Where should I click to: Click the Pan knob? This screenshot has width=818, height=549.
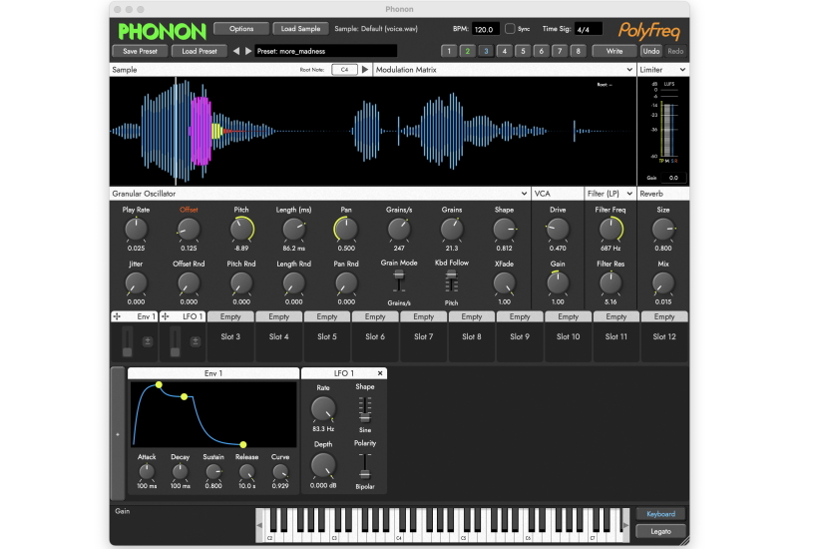point(346,230)
